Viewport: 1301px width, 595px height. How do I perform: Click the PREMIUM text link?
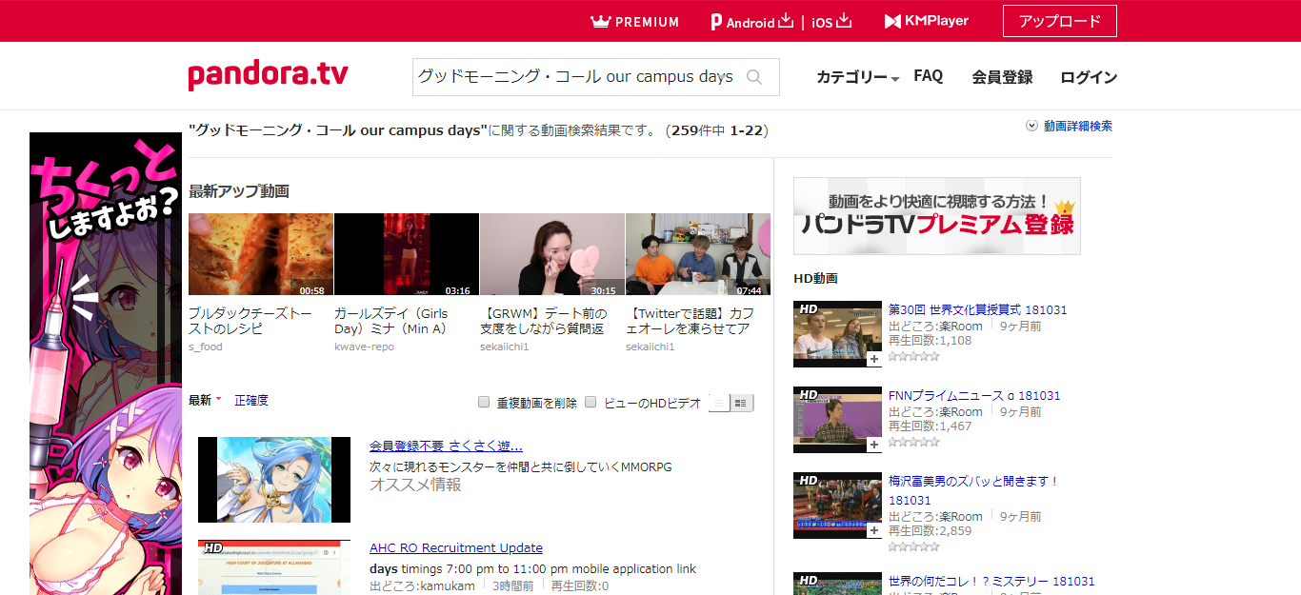(648, 22)
